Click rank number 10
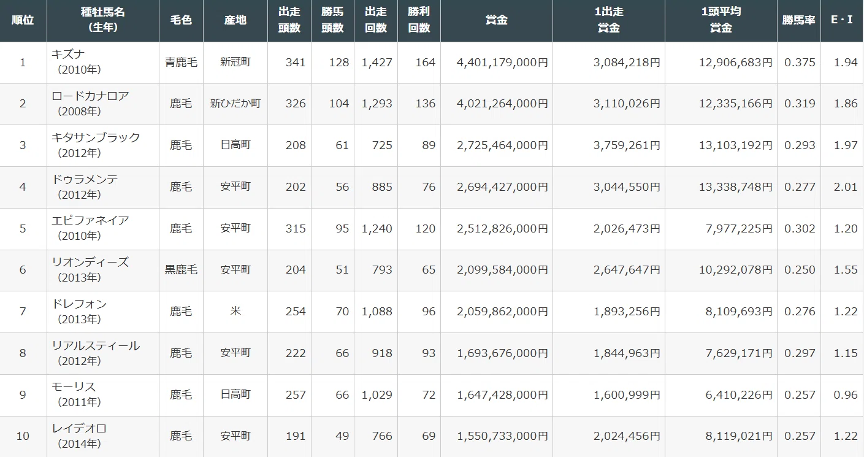This screenshot has width=864, height=457. tap(23, 436)
